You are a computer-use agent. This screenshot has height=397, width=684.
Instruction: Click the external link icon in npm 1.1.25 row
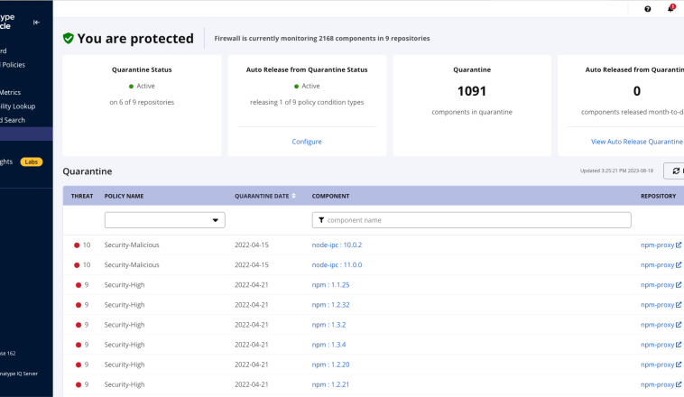[679, 285]
